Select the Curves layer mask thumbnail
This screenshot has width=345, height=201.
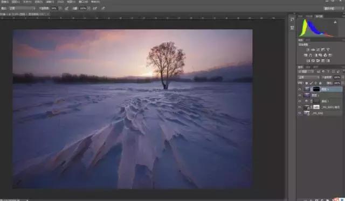(x=316, y=101)
